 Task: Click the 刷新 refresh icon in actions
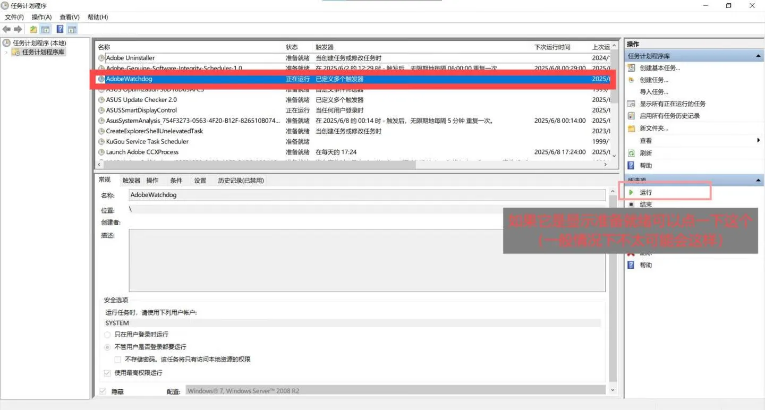(631, 153)
